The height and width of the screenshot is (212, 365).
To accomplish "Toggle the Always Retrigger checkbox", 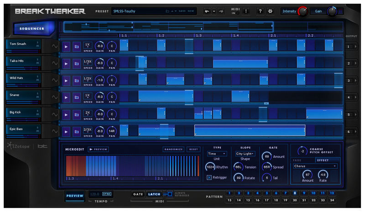I will click(x=170, y=194).
